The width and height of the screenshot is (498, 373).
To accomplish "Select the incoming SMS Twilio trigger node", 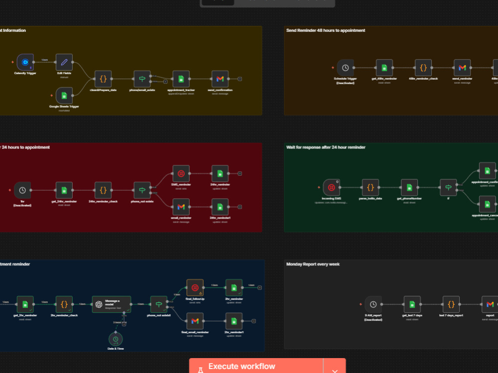I will 331,187.
